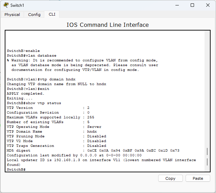Minimize the Switch1 window
Viewport: 216px width, 193px height.
pos(177,5)
